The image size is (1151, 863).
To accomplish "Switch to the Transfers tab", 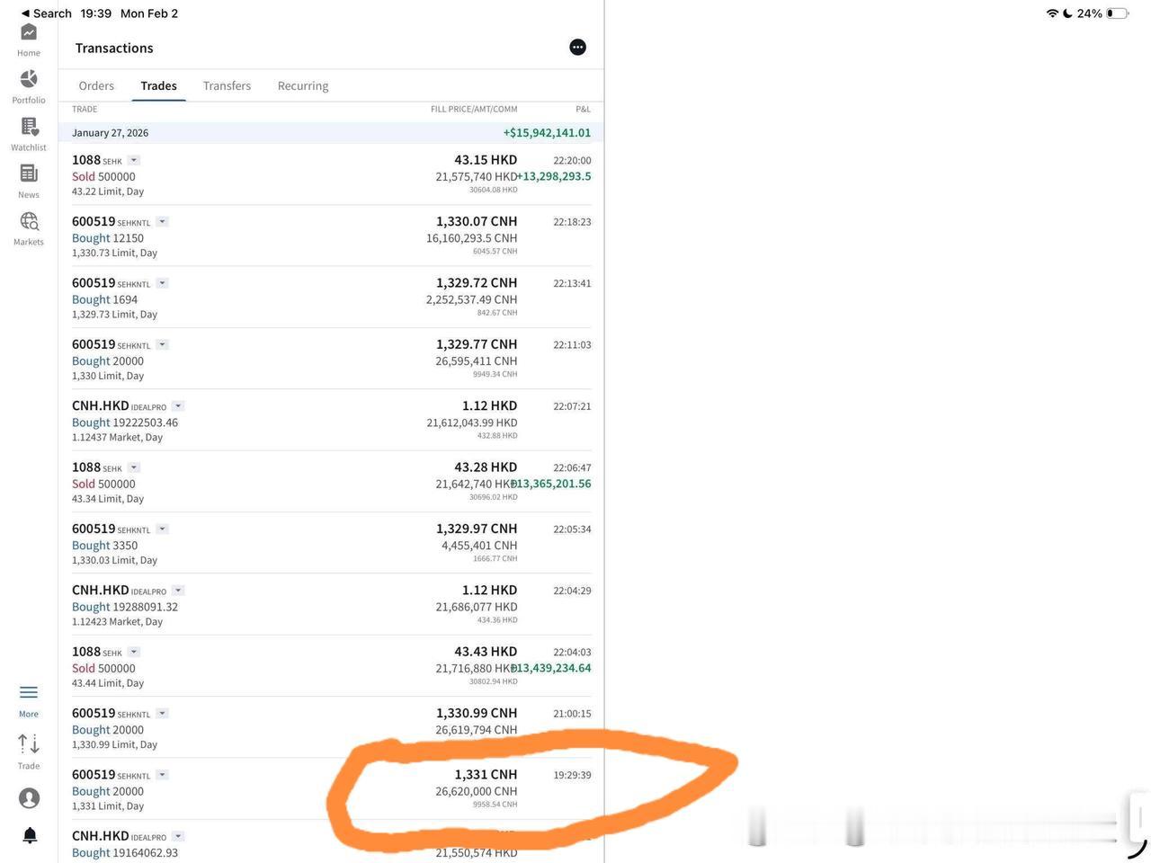I will click(x=227, y=86).
